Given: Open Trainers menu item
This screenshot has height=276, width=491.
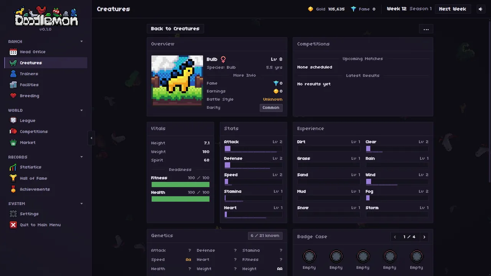Looking at the screenshot, I should 46,74.
